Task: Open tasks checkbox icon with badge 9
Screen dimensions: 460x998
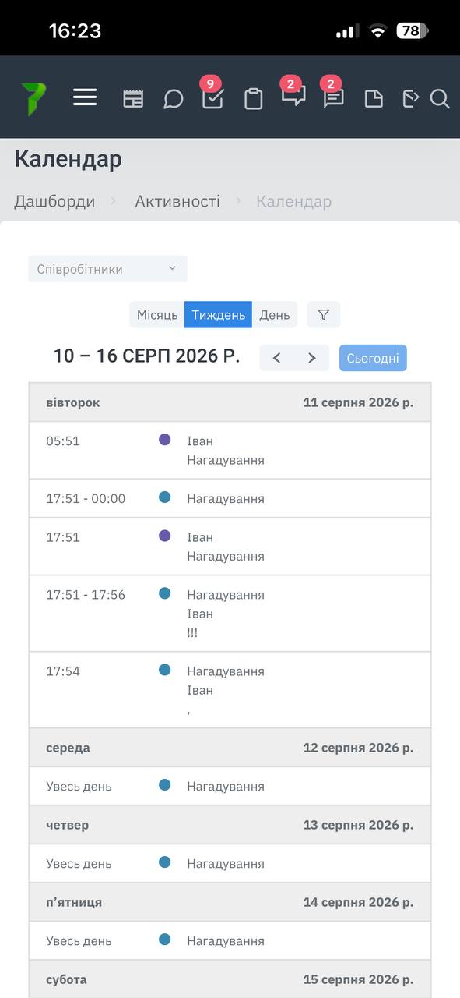Action: coord(212,98)
